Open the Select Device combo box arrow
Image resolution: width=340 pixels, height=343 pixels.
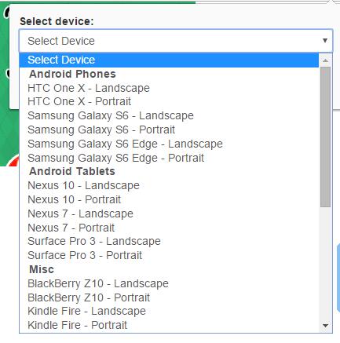pyautogui.click(x=325, y=41)
